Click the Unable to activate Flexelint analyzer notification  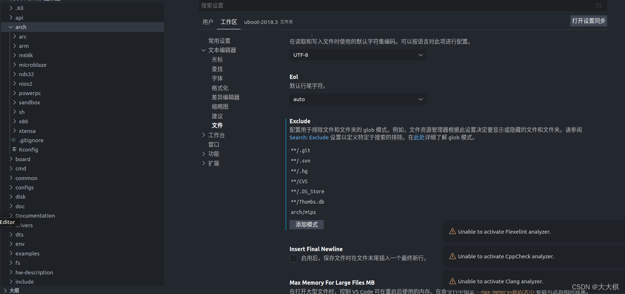click(534, 232)
